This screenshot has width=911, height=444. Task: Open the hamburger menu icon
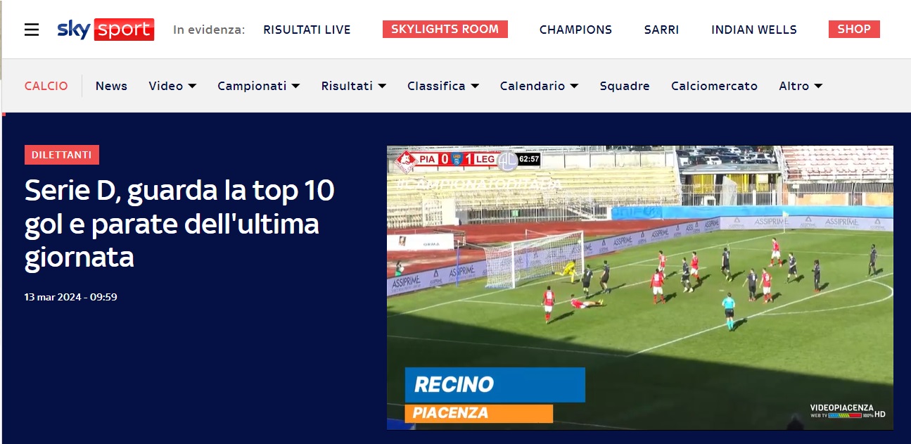coord(32,30)
